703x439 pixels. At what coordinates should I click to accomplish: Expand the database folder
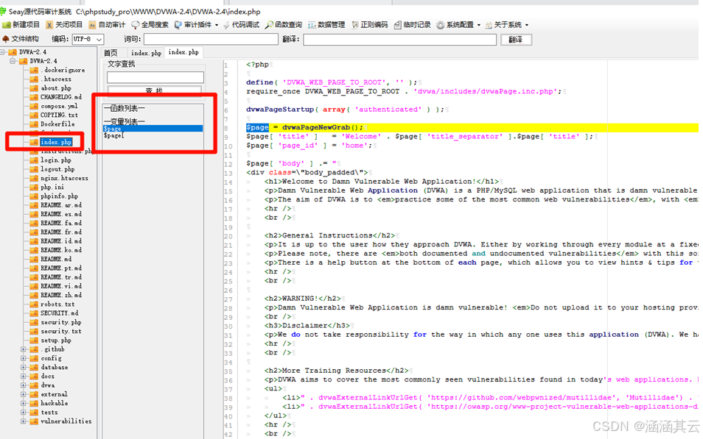(x=24, y=368)
